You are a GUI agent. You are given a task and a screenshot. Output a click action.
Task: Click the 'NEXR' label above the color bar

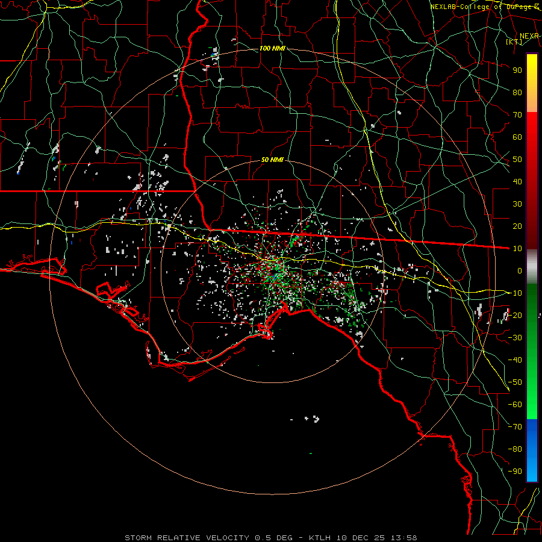point(529,36)
